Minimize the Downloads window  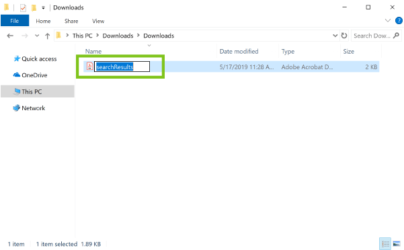pyautogui.click(x=344, y=7)
